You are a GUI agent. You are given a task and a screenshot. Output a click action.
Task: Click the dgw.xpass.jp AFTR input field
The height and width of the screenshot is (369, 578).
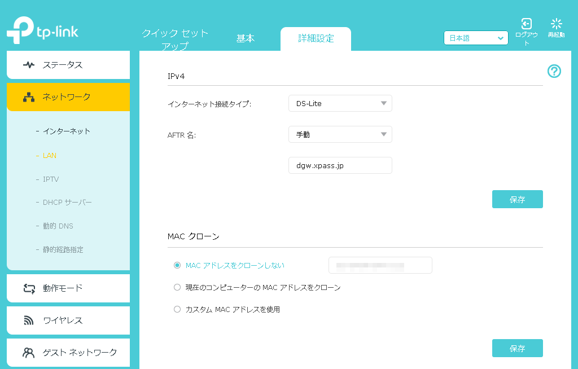(340, 165)
